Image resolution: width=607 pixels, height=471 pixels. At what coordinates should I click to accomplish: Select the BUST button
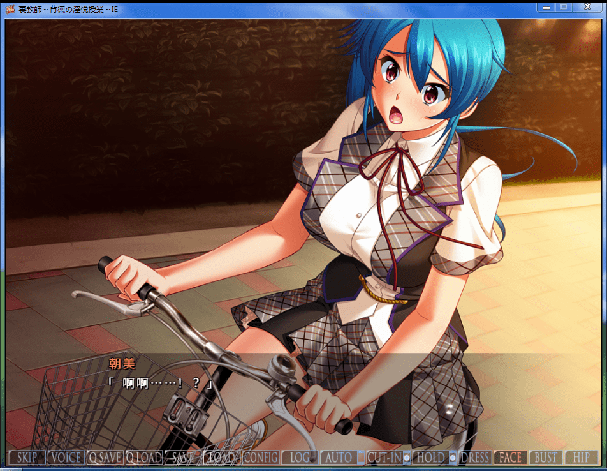tap(546, 458)
